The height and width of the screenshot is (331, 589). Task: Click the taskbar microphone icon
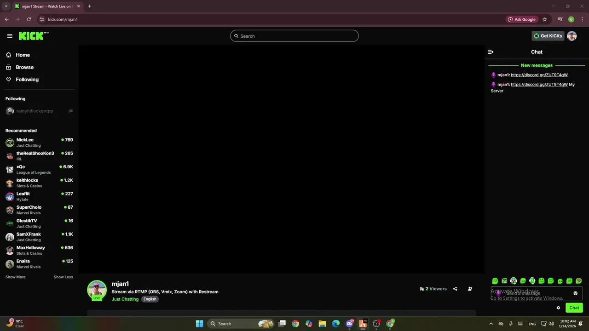[510, 324]
